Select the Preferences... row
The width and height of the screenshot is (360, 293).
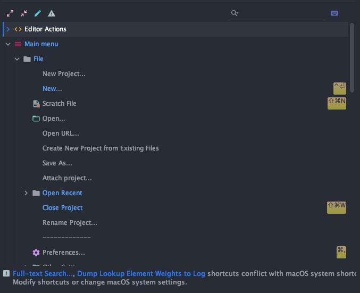pyautogui.click(x=175, y=253)
